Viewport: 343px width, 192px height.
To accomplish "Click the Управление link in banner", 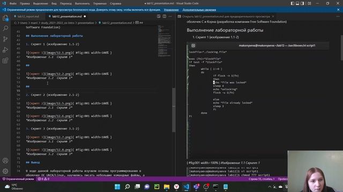I will click(171, 10).
